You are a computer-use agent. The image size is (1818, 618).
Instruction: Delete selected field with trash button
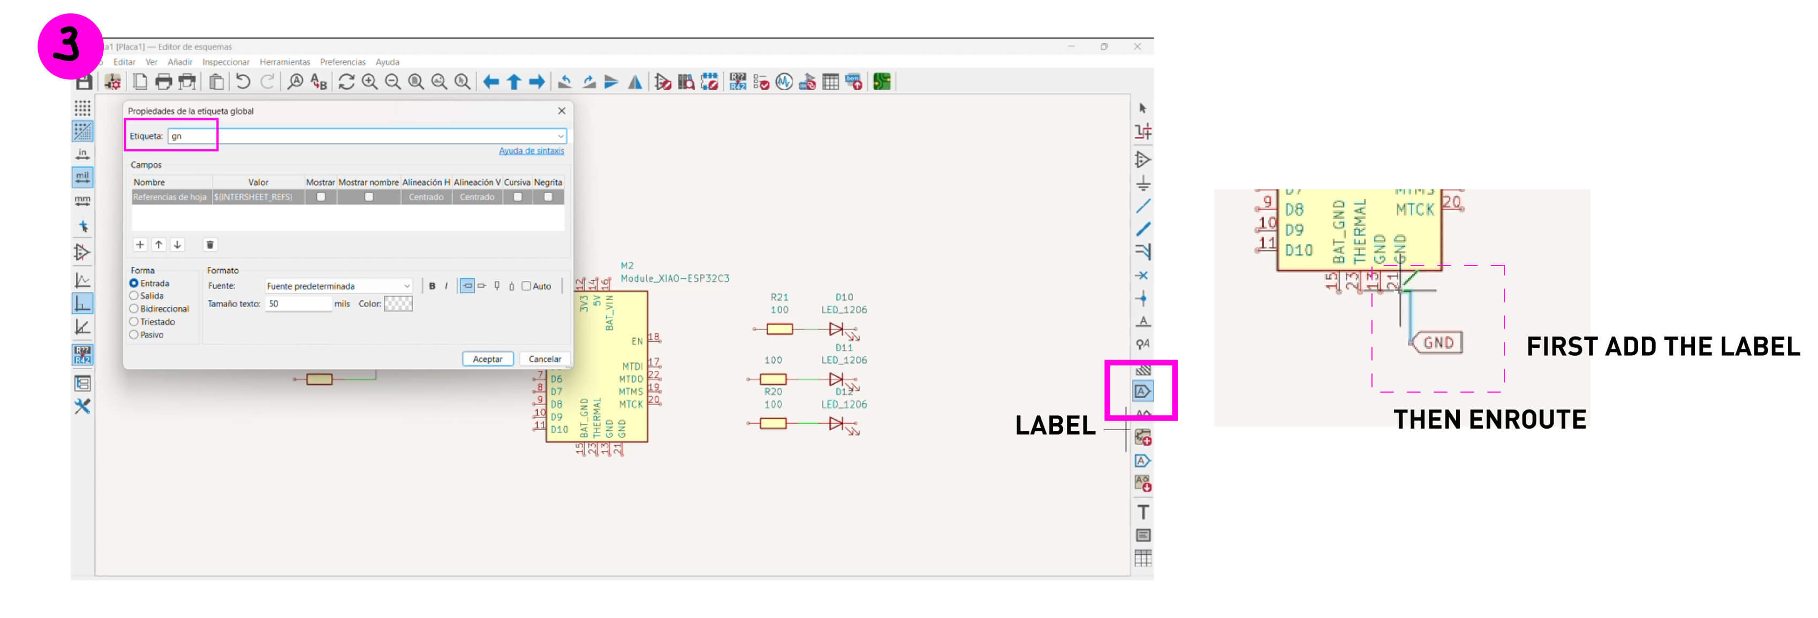click(x=210, y=245)
